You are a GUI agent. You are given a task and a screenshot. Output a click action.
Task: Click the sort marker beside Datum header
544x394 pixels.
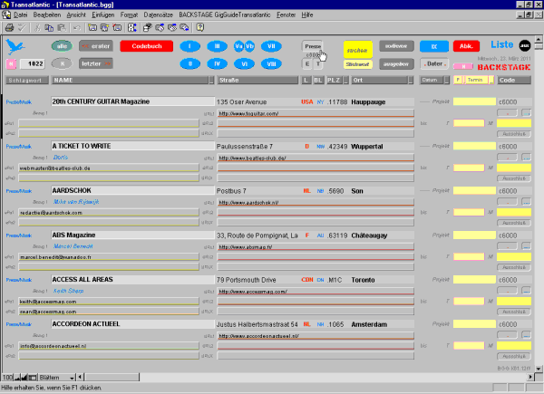coord(447,81)
